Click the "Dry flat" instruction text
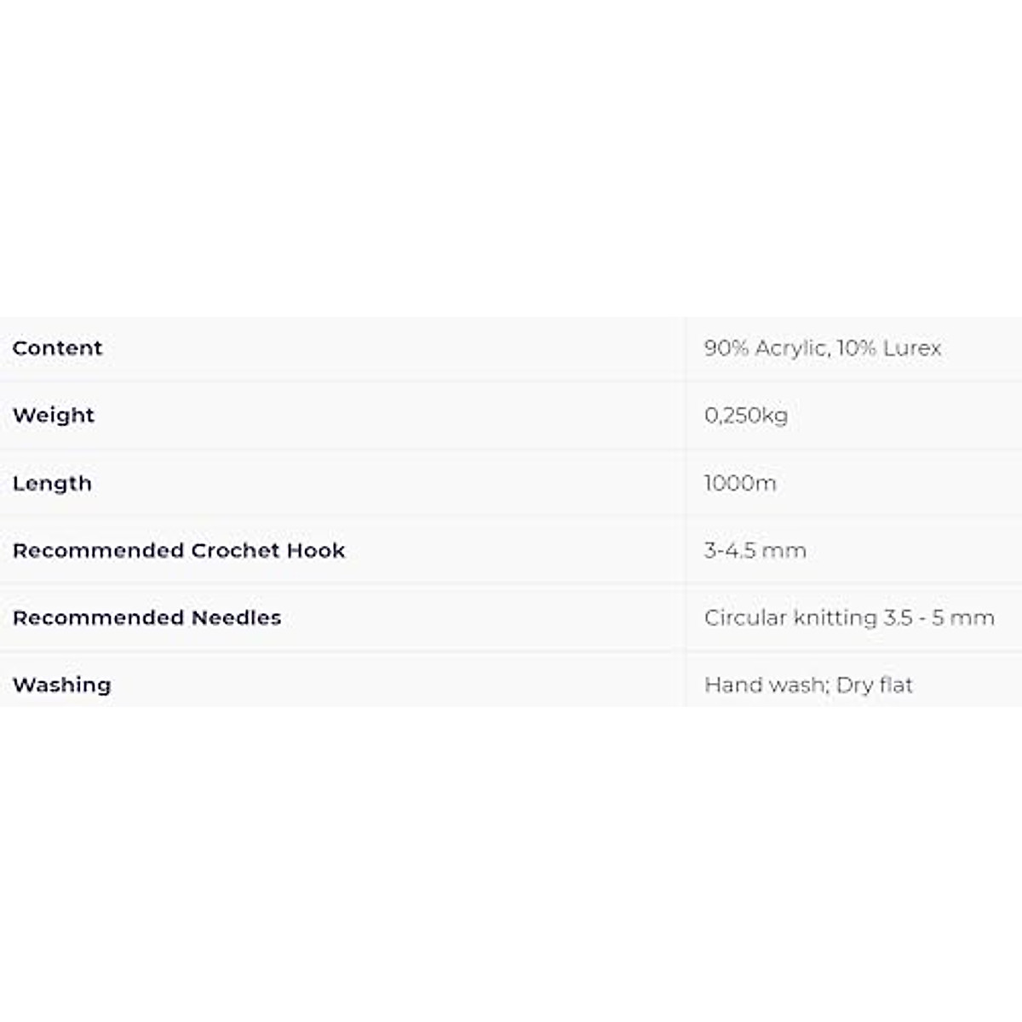This screenshot has width=1022, height=1022. (875, 685)
